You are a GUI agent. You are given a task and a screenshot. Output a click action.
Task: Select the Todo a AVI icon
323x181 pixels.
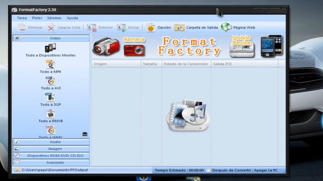pos(50,81)
